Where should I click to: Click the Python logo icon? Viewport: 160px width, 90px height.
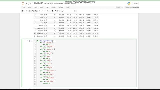(x=129, y=3)
